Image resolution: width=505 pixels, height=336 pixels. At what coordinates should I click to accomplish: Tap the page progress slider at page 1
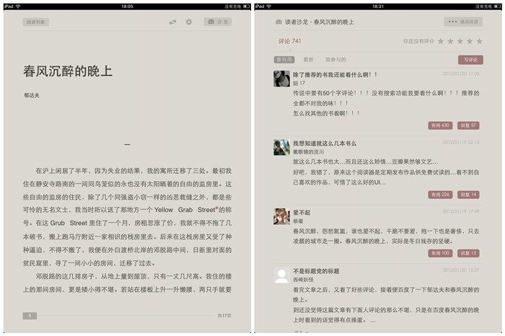point(30,316)
